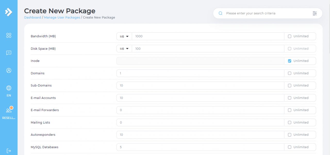Click the magnifier icon in search bar
Screen dimensions: 330x155
tap(220, 13)
